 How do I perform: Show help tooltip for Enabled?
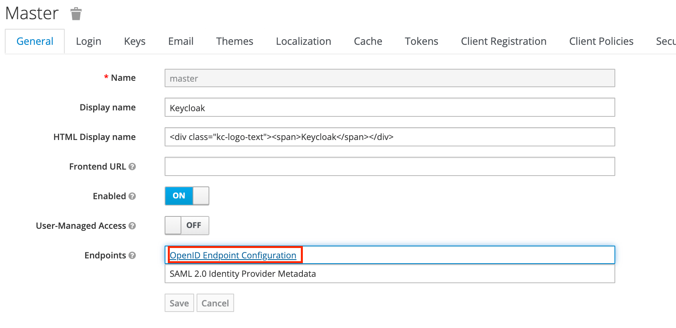[x=132, y=196]
